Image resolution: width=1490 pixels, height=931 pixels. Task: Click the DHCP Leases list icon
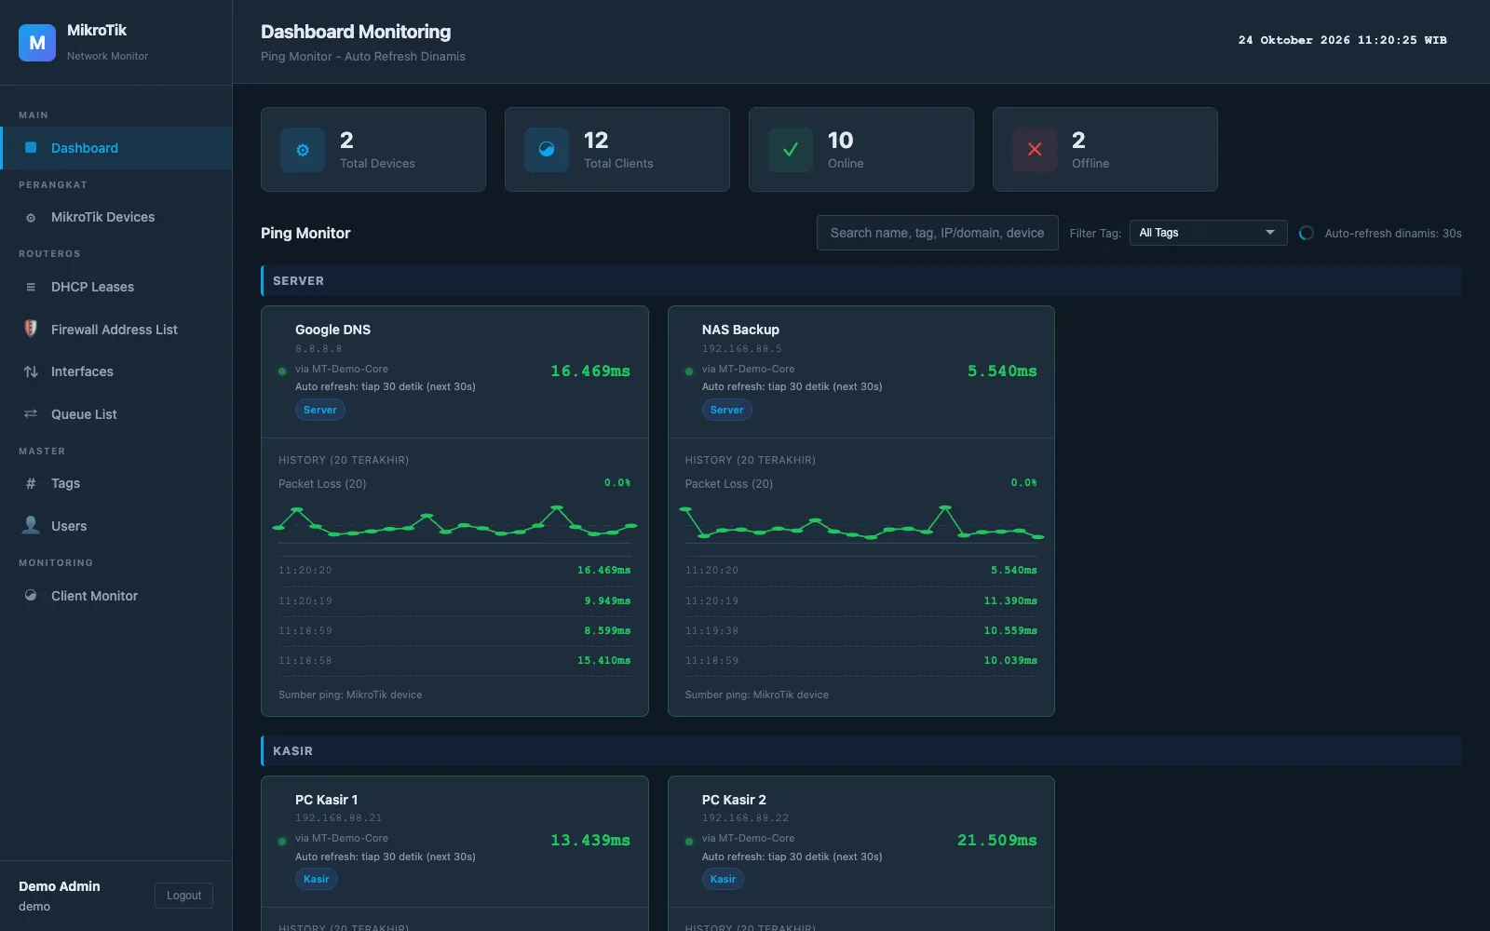(31, 287)
